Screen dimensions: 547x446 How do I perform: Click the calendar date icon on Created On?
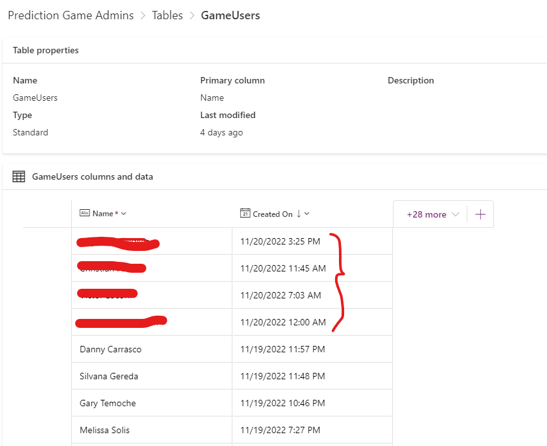pyautogui.click(x=245, y=213)
